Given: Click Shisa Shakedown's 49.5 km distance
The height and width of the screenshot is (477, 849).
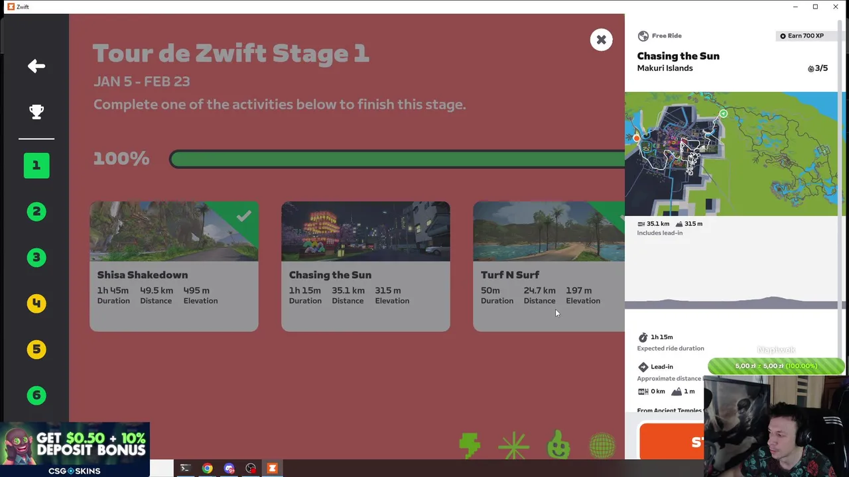Looking at the screenshot, I should (x=157, y=290).
